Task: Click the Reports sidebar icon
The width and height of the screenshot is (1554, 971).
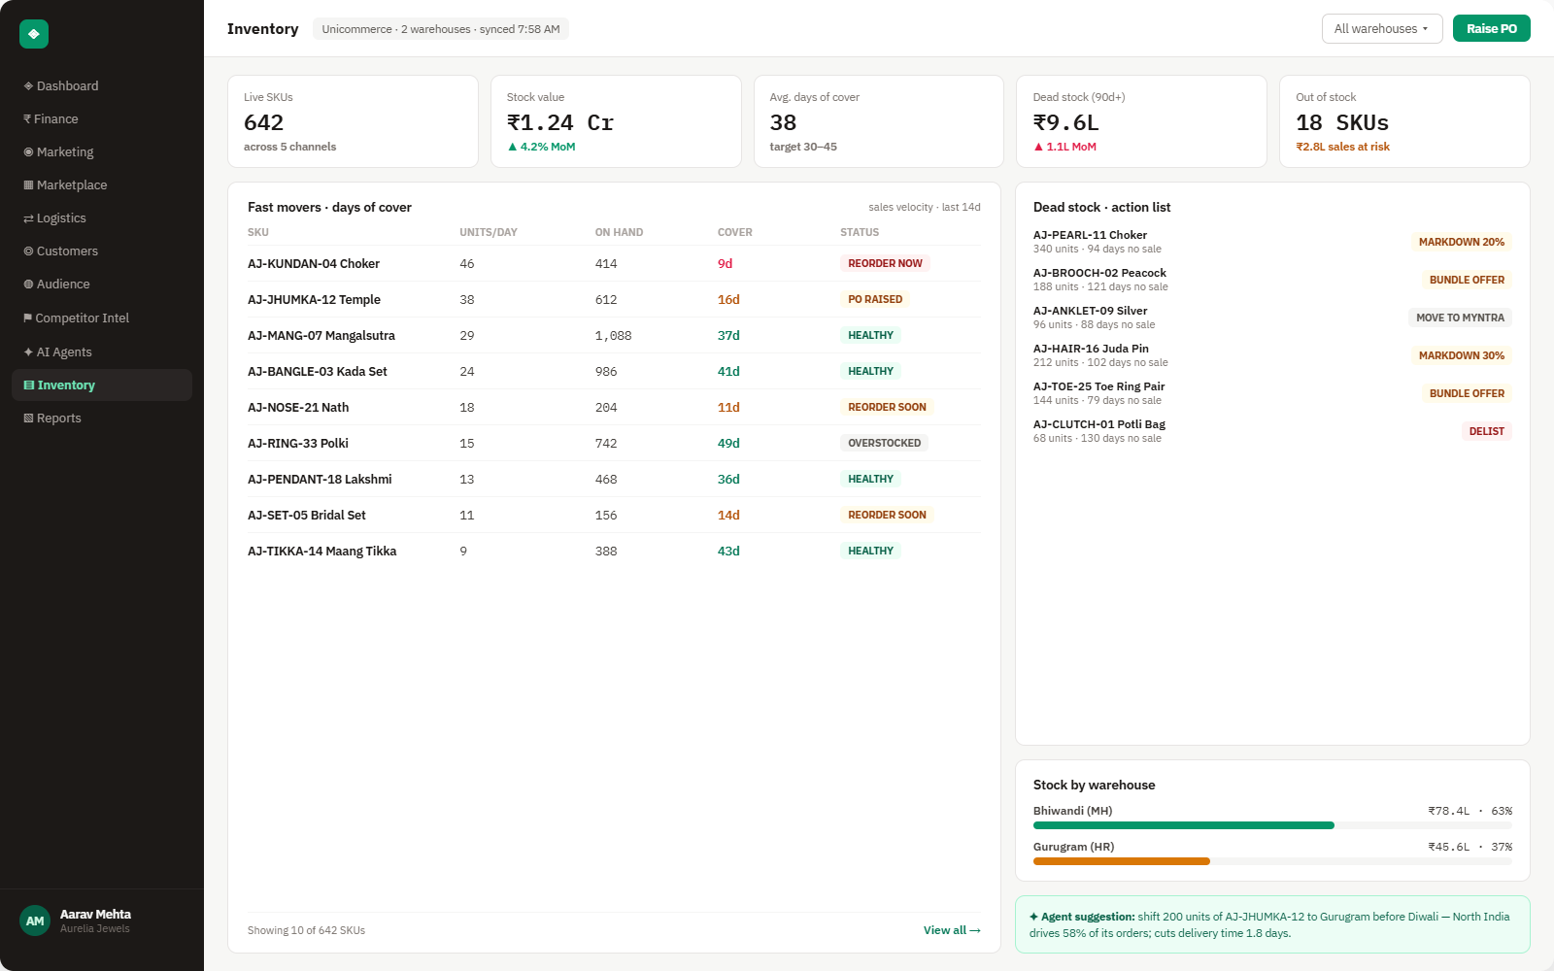Action: click(x=28, y=419)
